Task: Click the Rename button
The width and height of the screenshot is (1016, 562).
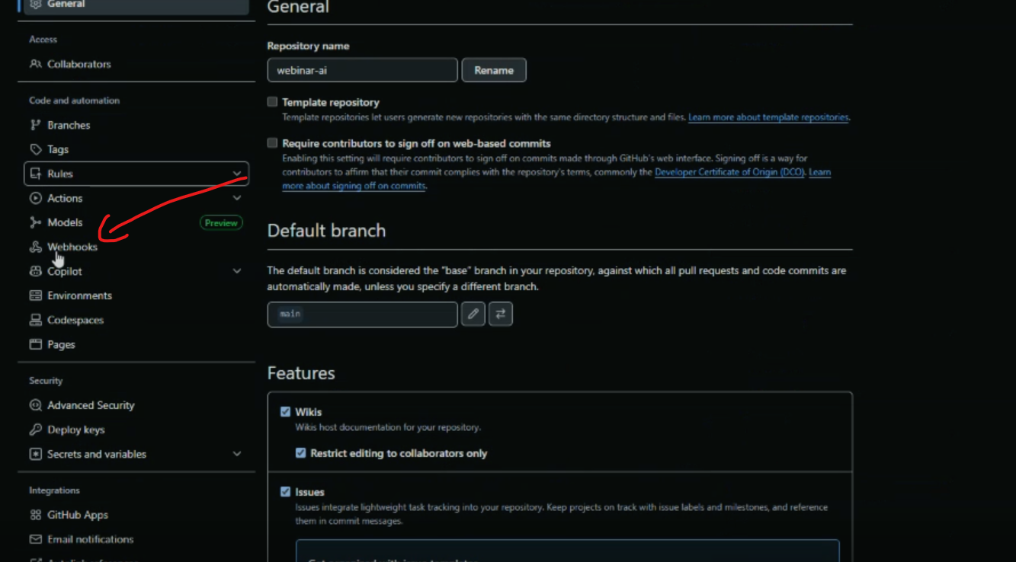Action: click(x=494, y=70)
